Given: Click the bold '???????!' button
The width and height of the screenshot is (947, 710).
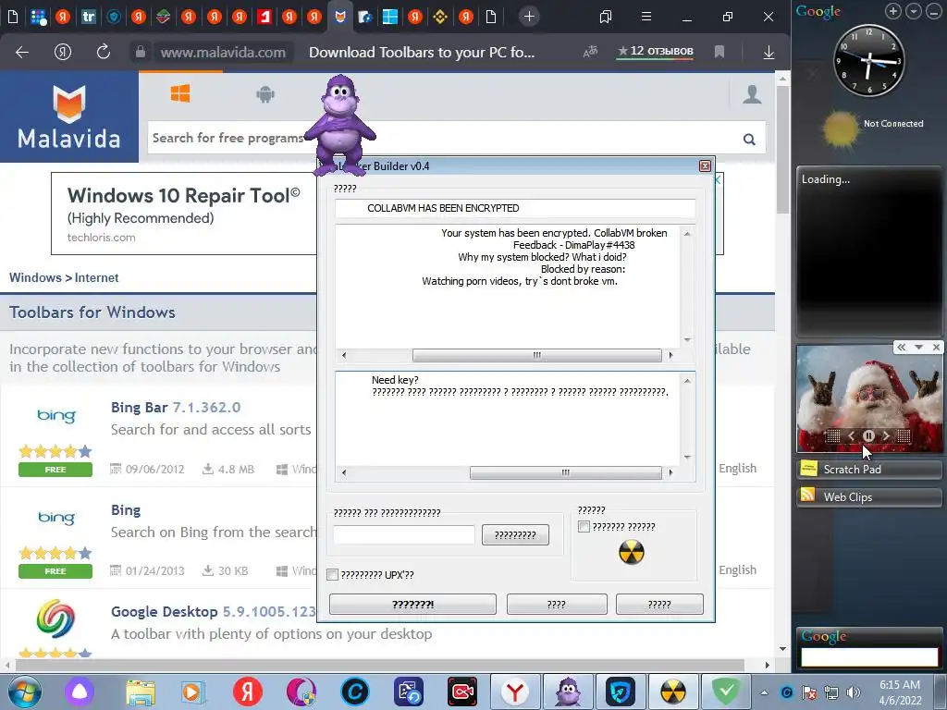Looking at the screenshot, I should (413, 605).
